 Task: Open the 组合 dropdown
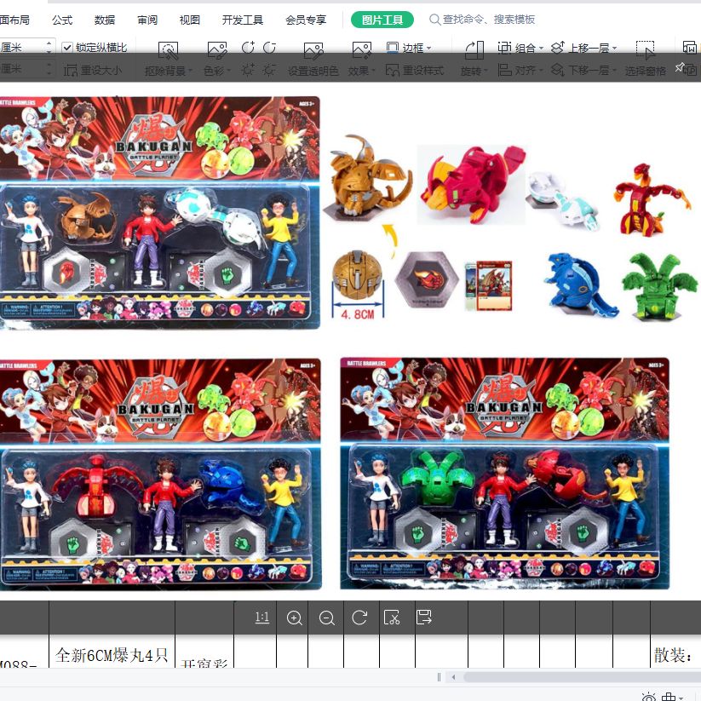[520, 48]
